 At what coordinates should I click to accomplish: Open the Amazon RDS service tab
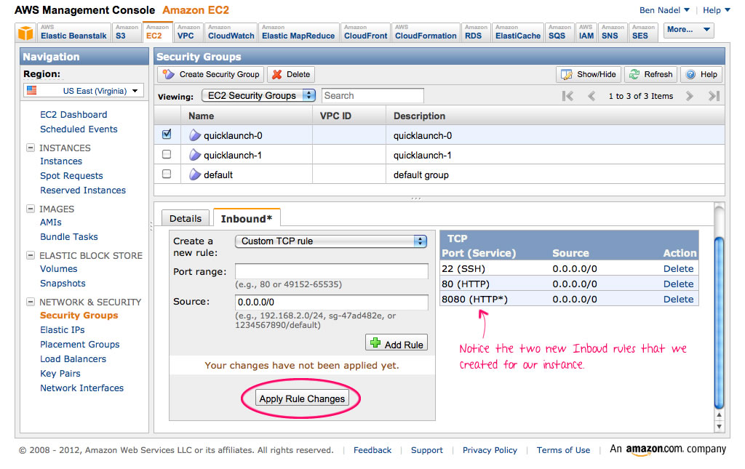click(x=476, y=32)
